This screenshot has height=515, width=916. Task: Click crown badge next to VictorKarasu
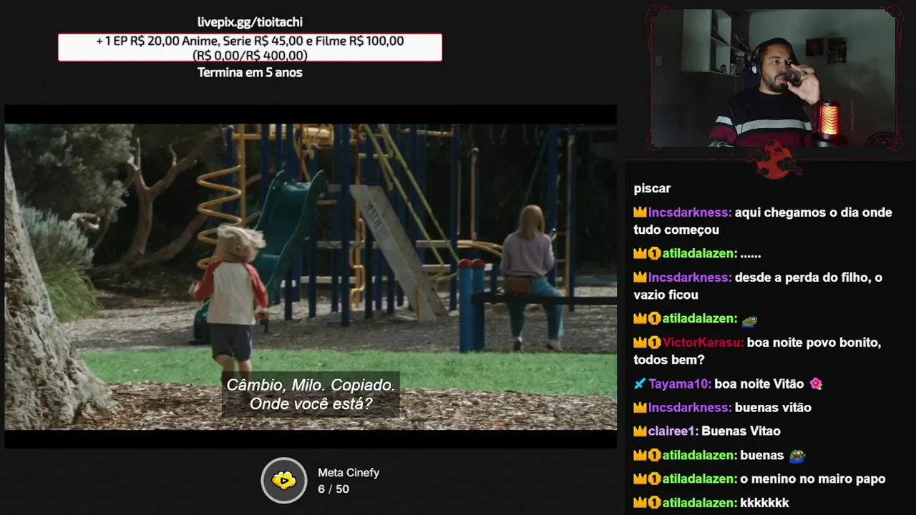click(640, 343)
